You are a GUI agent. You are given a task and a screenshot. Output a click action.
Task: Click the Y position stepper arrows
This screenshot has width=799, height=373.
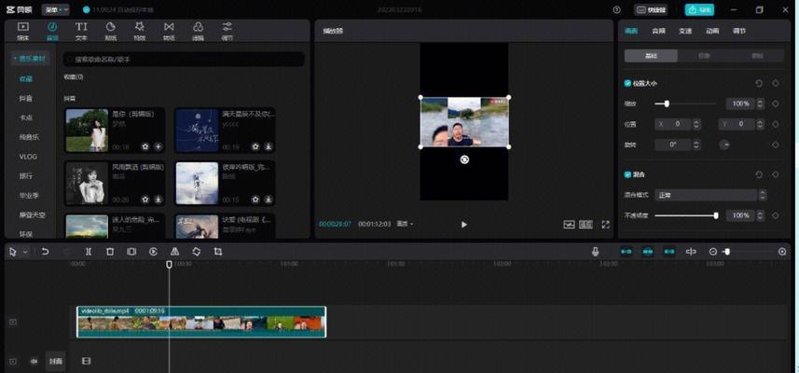coord(760,124)
